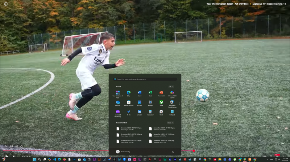
Task: Seek video using the red progress bar
Action: coord(109,151)
